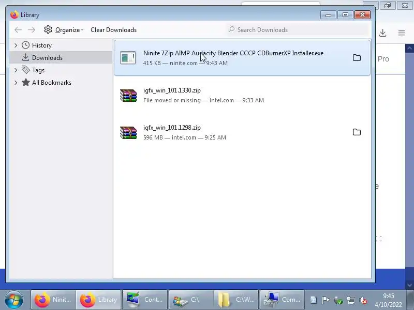
Task: Switch to the C:\ drive taskbar button
Action: coord(191,300)
